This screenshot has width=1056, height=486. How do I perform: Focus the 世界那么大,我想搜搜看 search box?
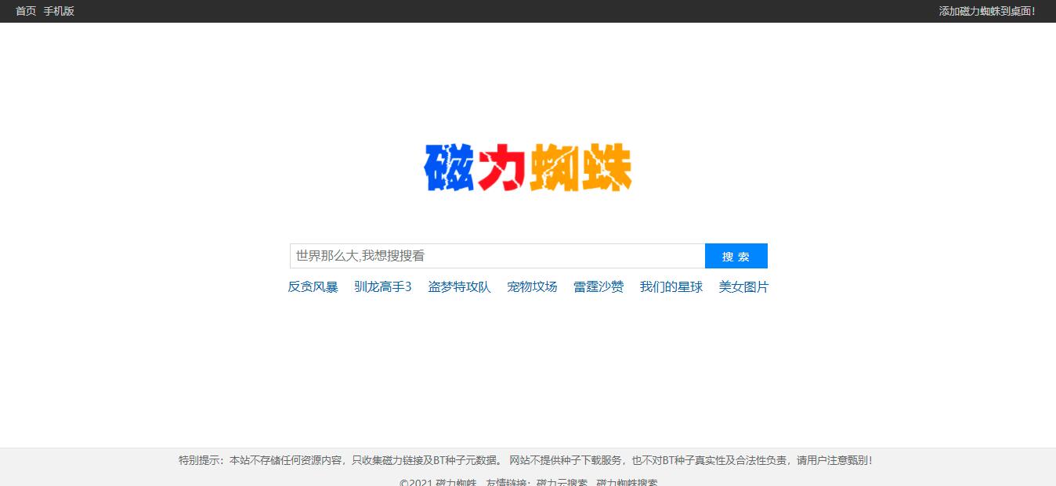[x=497, y=256]
